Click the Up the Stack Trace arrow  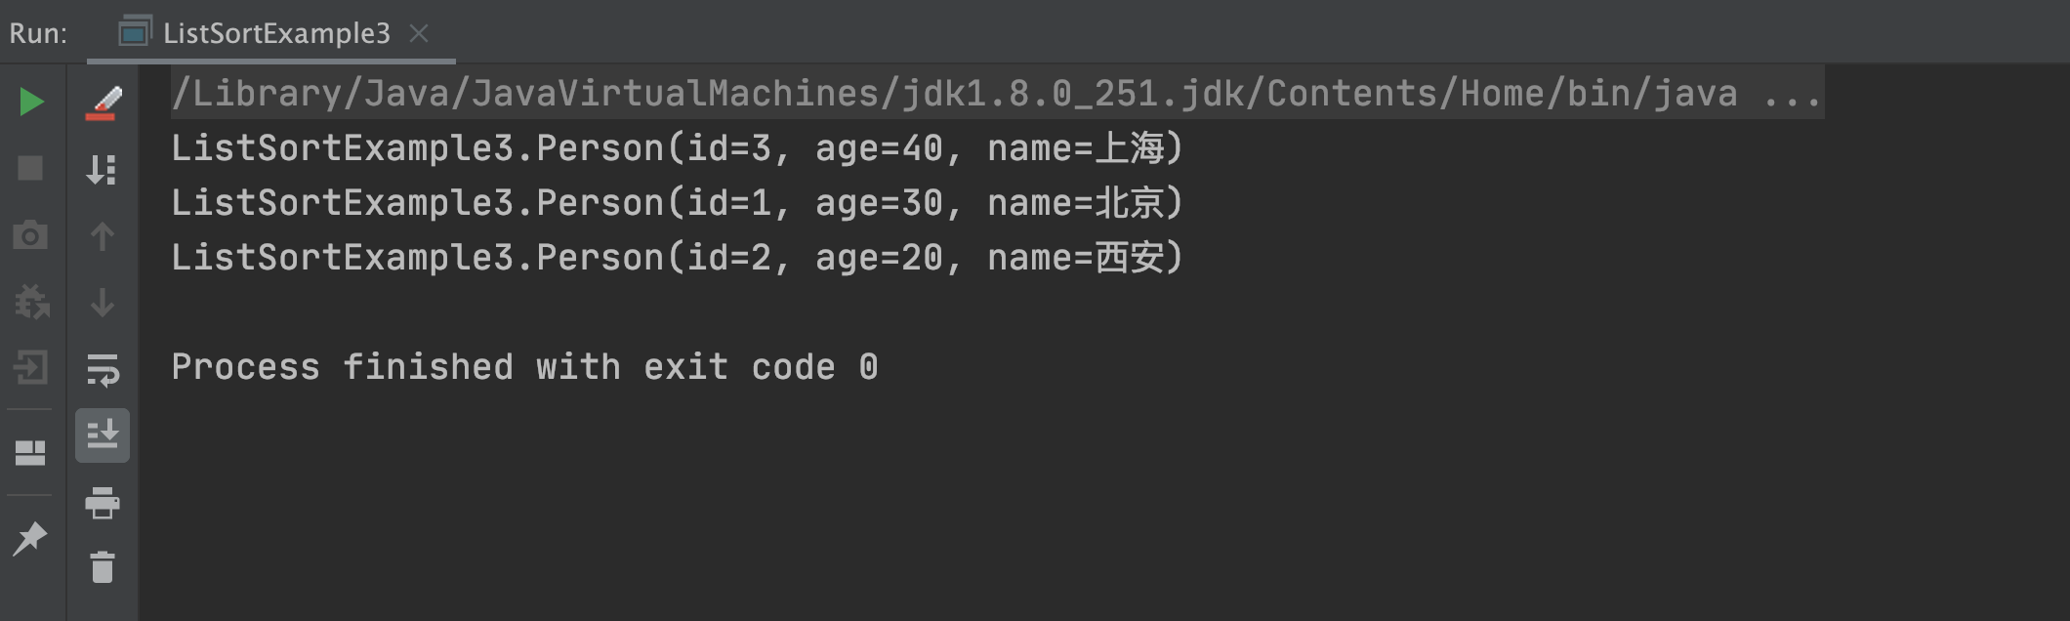click(102, 236)
